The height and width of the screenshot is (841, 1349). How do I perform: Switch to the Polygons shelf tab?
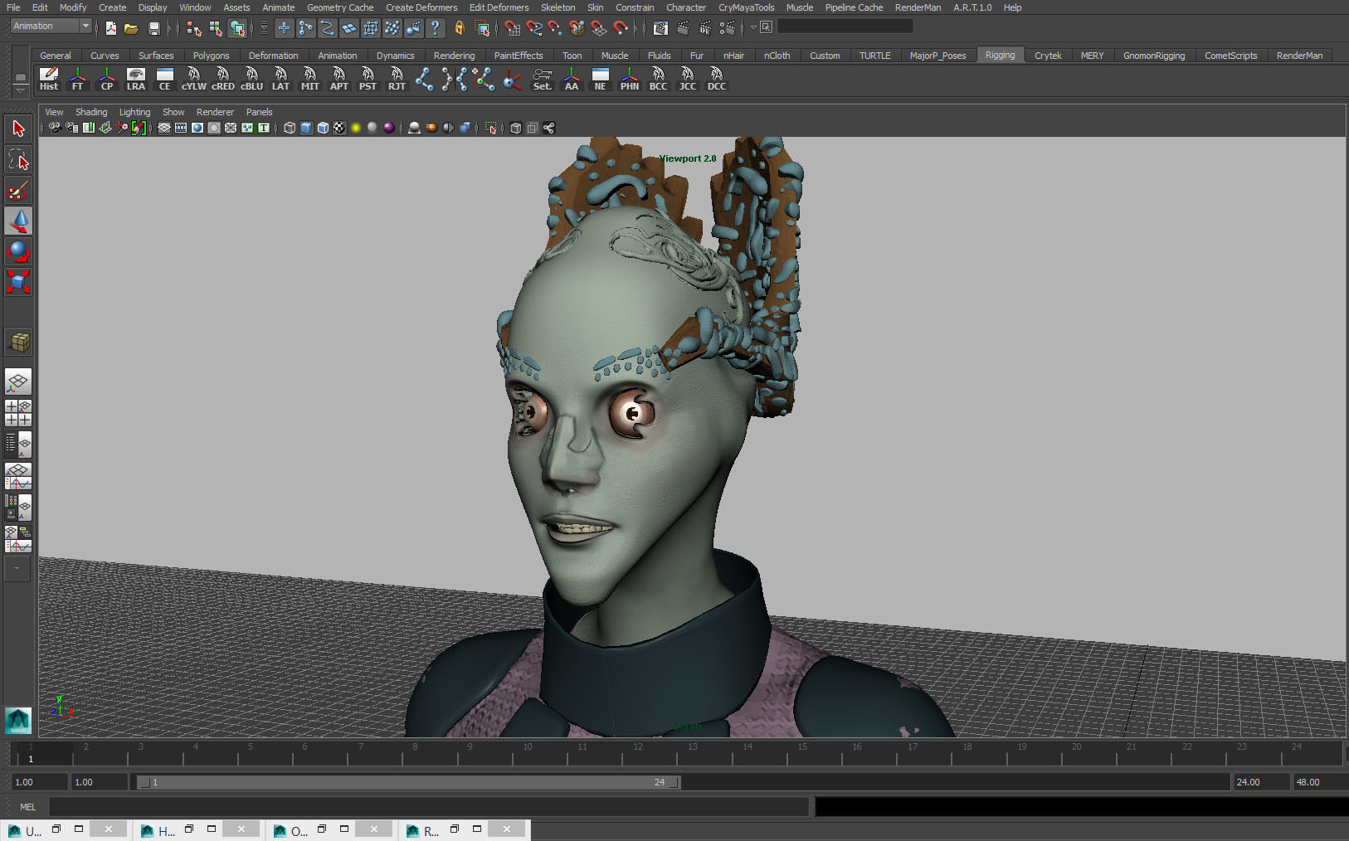[211, 56]
